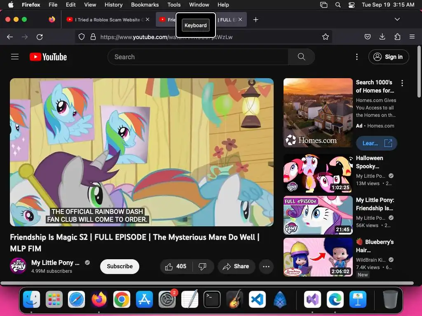Open Halloween Spooky video title
The height and width of the screenshot is (316, 422).
pyautogui.click(x=369, y=162)
